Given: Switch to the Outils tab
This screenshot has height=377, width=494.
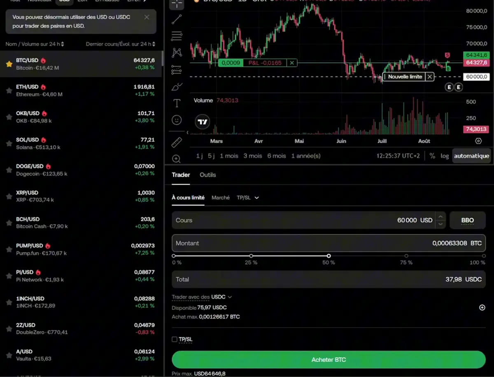Looking at the screenshot, I should tap(208, 175).
